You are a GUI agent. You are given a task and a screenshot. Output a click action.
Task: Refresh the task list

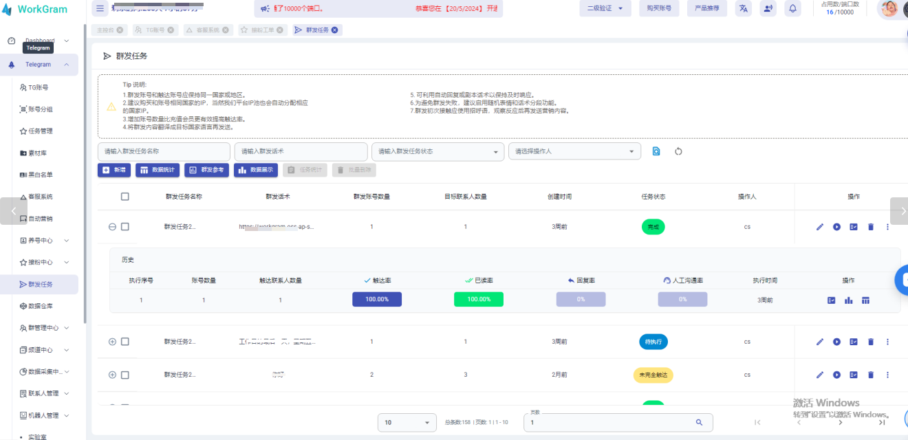pyautogui.click(x=678, y=151)
